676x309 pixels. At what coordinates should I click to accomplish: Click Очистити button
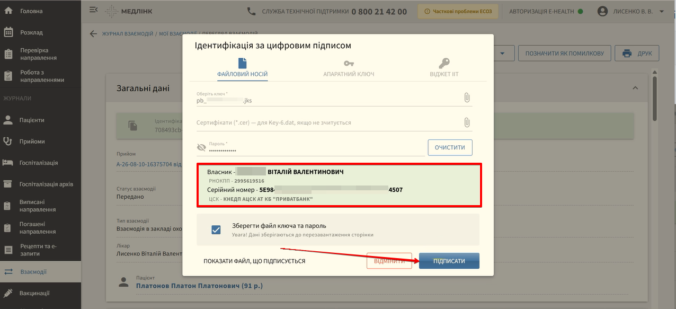tap(450, 147)
